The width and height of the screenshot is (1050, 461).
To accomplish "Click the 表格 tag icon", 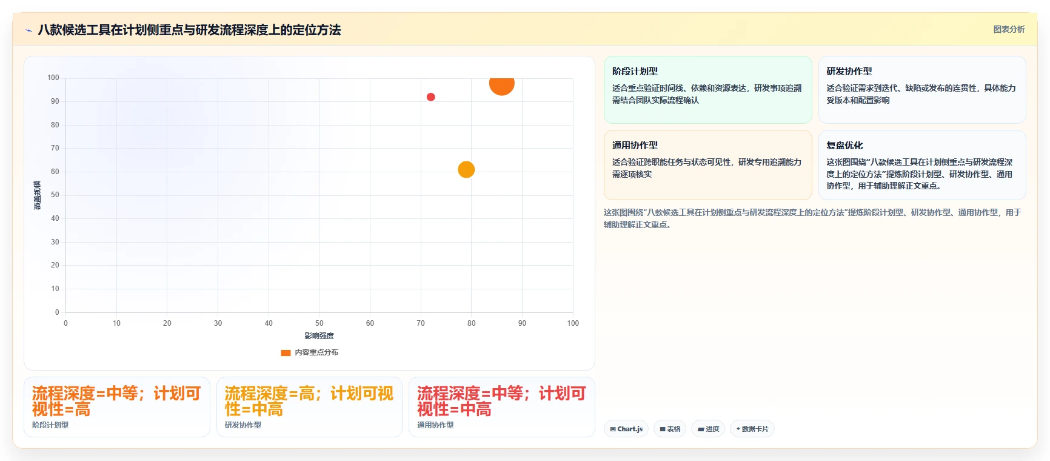I will click(663, 429).
